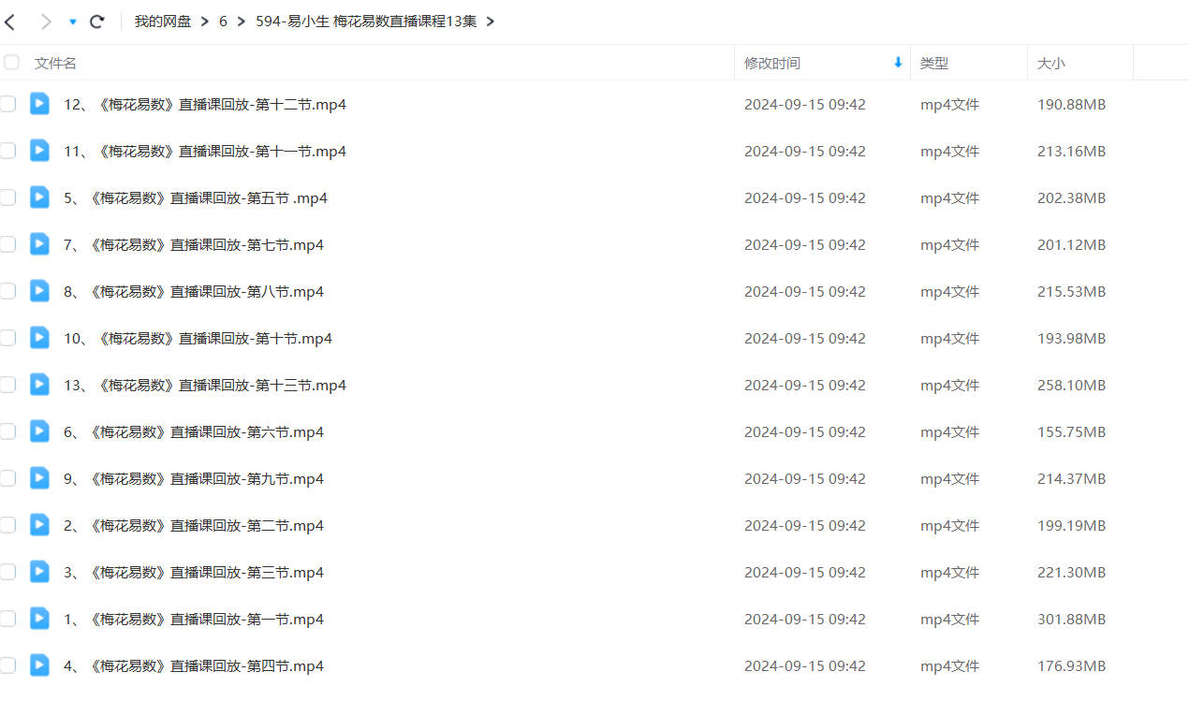Viewport: 1189px width, 701px height.
Task: Toggle the select-all checkbox in the header
Action: pyautogui.click(x=11, y=63)
